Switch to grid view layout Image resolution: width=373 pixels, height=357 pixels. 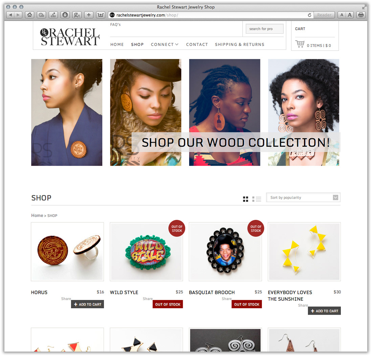(245, 199)
